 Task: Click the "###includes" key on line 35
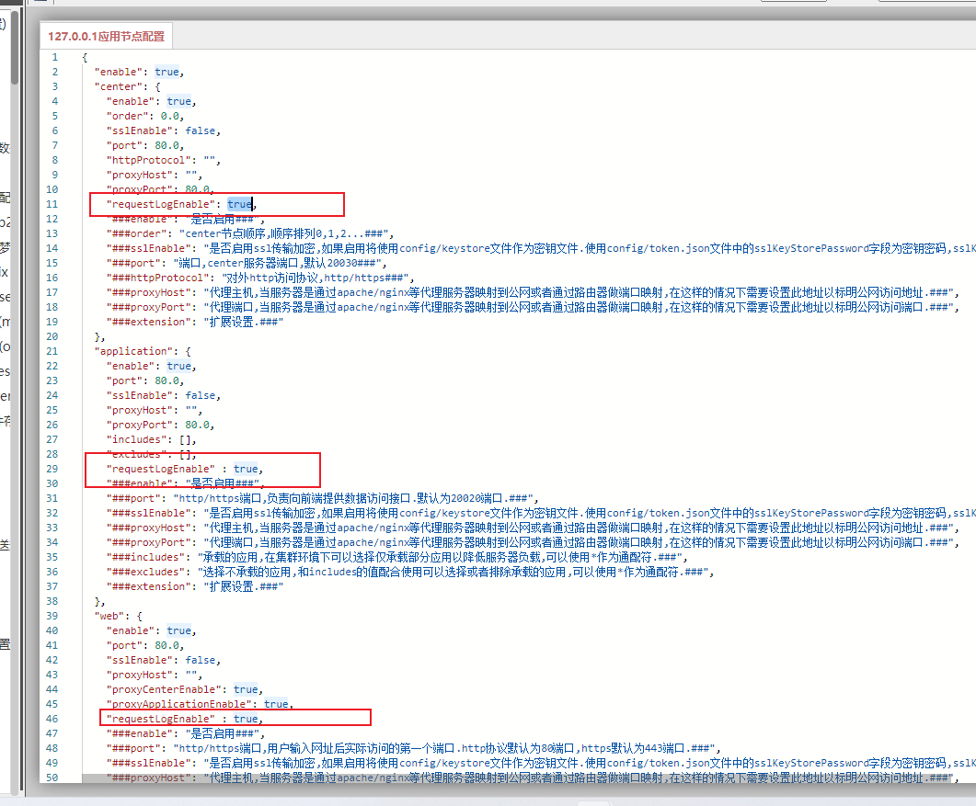point(145,557)
